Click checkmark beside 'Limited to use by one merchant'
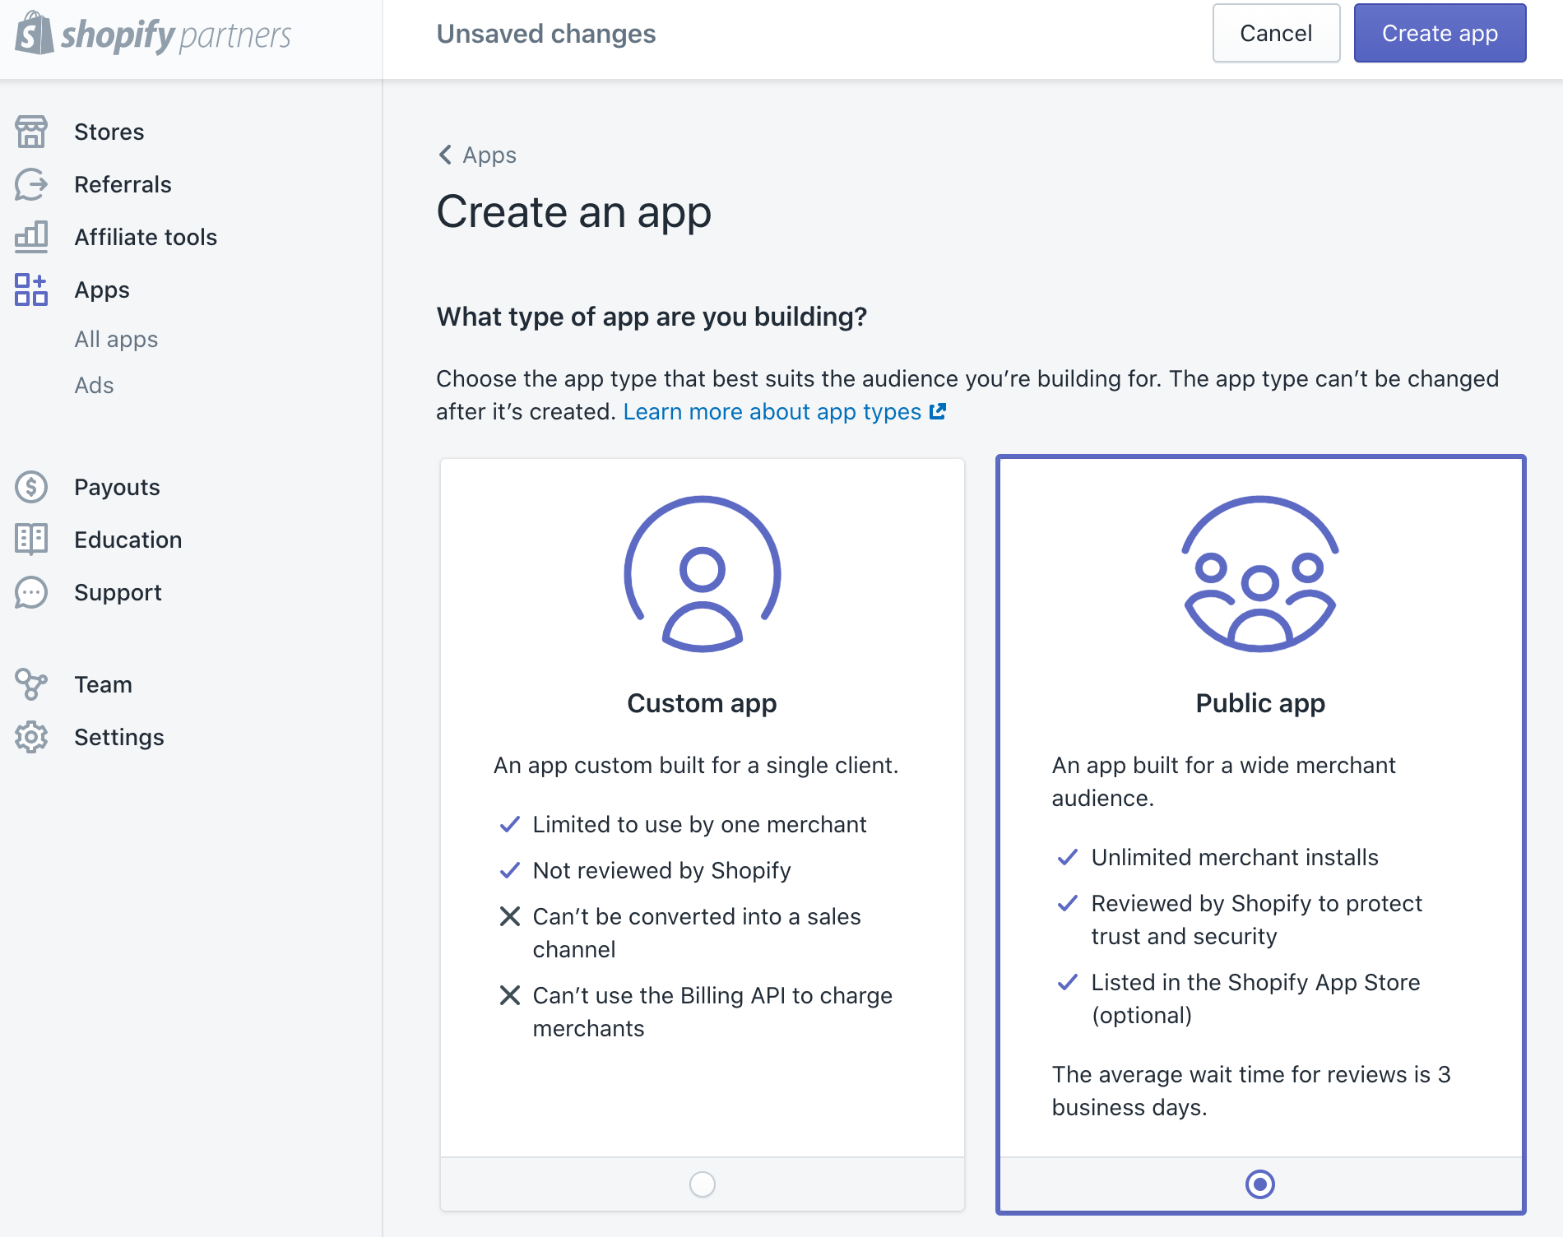This screenshot has width=1563, height=1237. tap(510, 824)
